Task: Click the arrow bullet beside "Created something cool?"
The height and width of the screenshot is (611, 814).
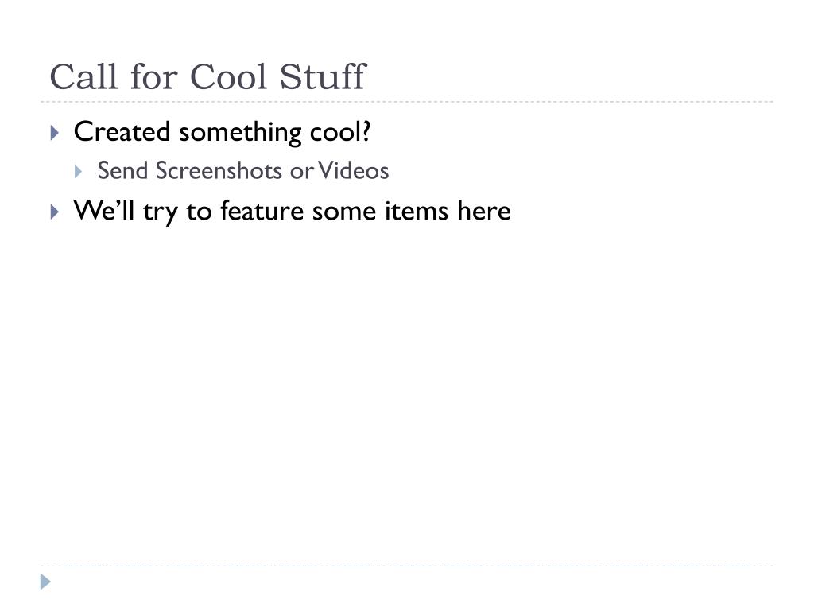Action: tap(55, 133)
